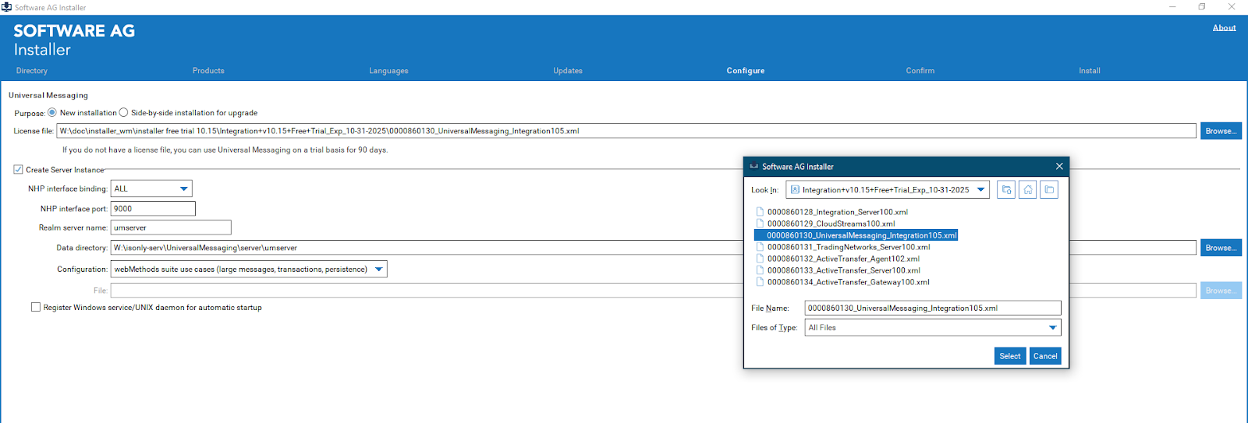Click the Realm server name field
Viewport: 1248px width, 423px height.
coord(171,227)
